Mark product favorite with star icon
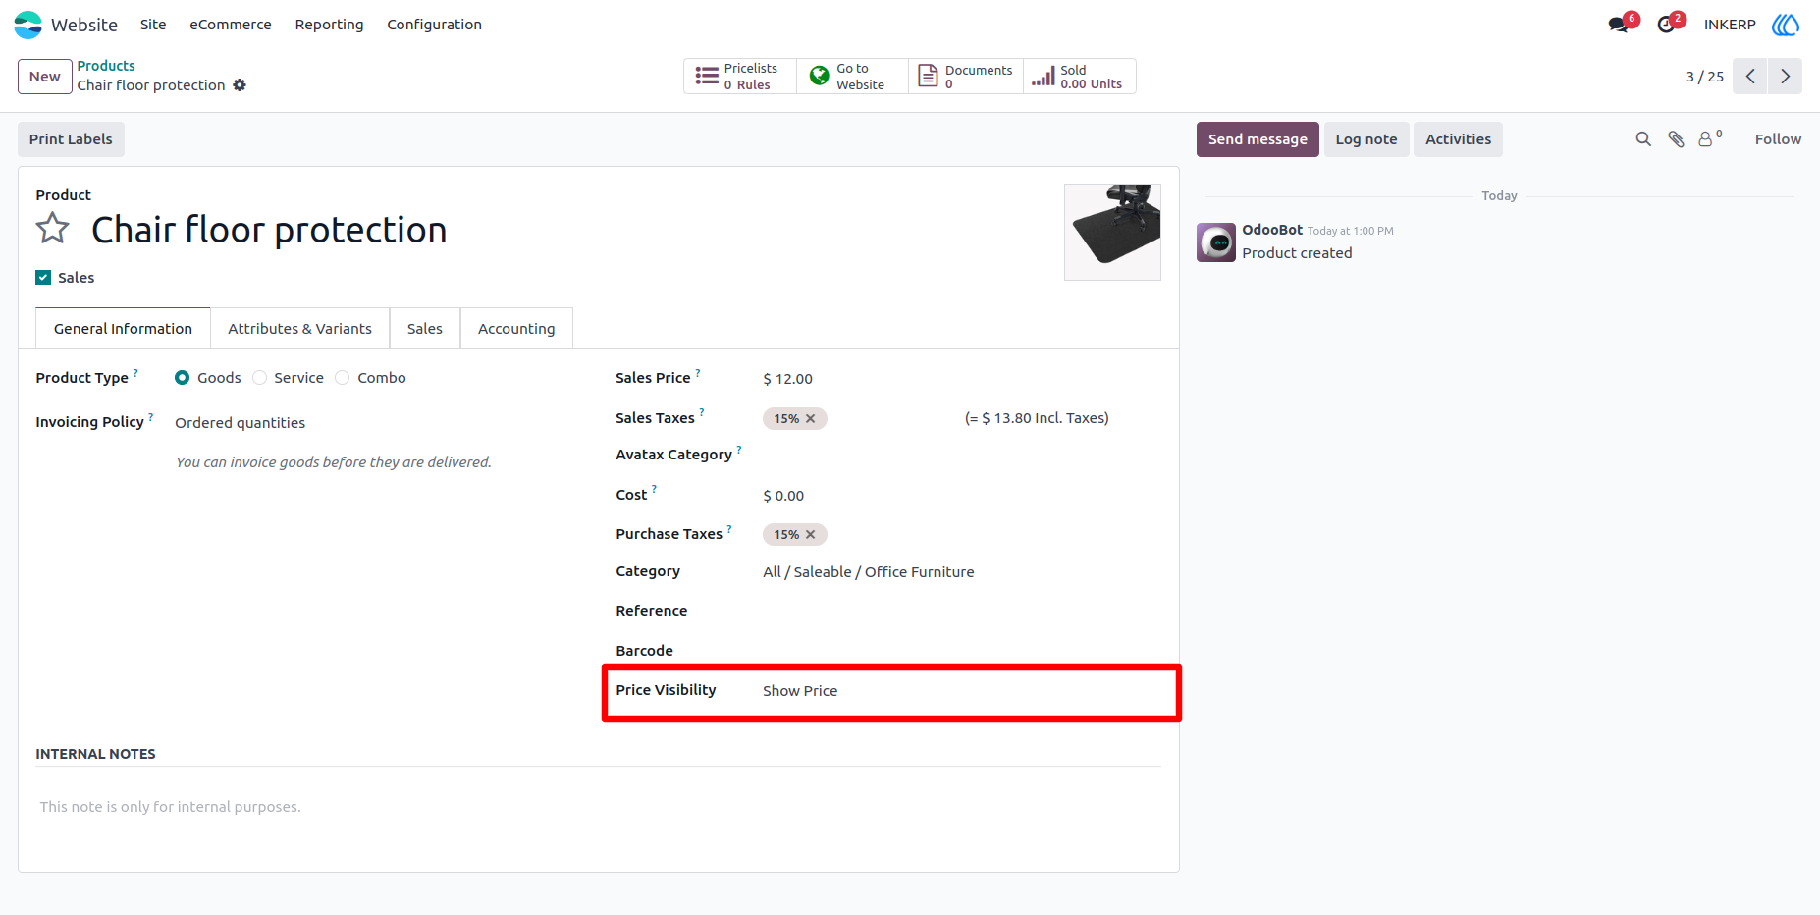 click(x=53, y=229)
